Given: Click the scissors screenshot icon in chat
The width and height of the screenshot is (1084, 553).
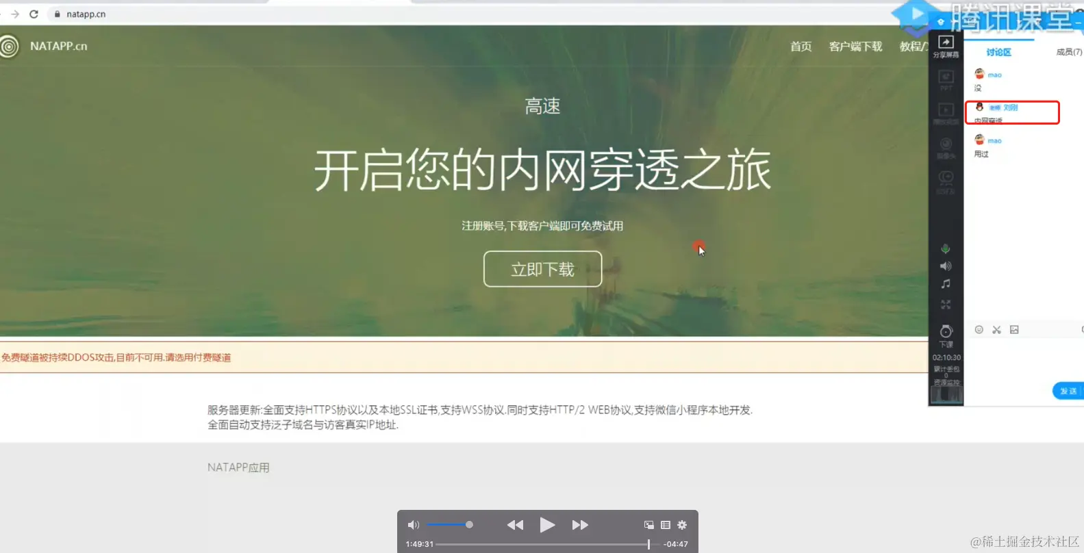Looking at the screenshot, I should [x=997, y=330].
